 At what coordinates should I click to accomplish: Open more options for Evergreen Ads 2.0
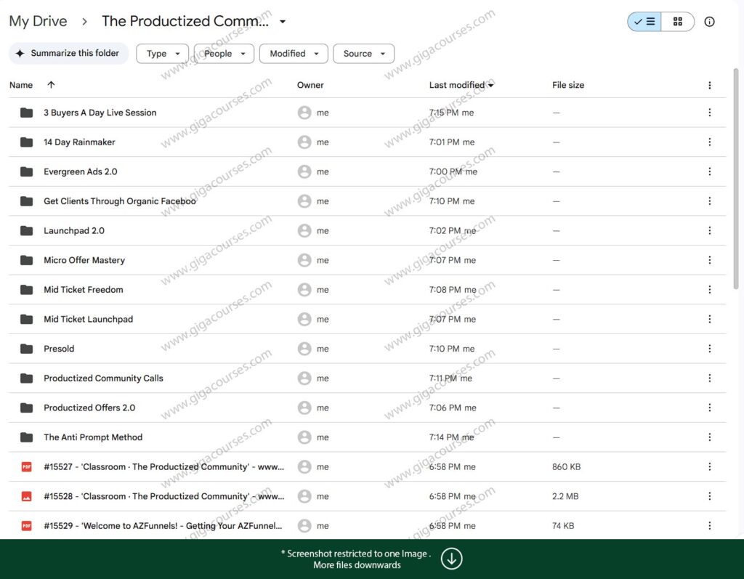(x=710, y=171)
